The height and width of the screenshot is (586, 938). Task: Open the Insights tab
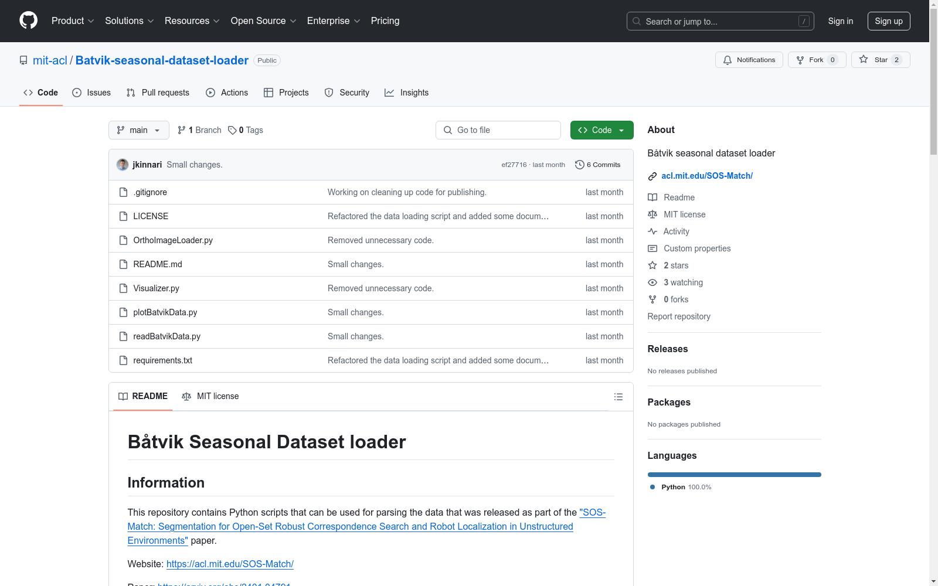[407, 93]
